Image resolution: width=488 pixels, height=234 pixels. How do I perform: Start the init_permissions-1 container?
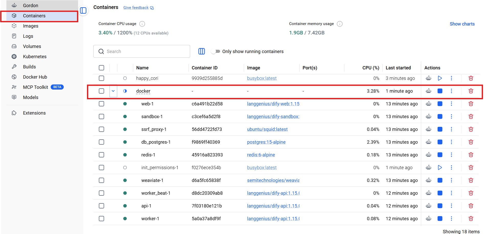[x=440, y=167]
